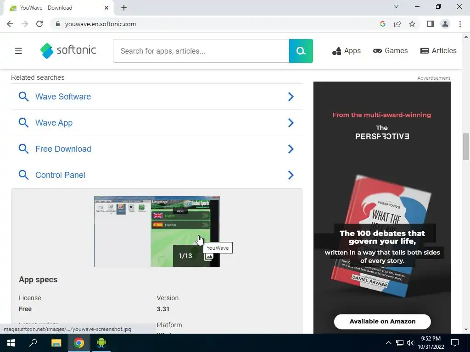Toggle the browser side panel
Image resolution: width=470 pixels, height=352 pixels.
(431, 24)
